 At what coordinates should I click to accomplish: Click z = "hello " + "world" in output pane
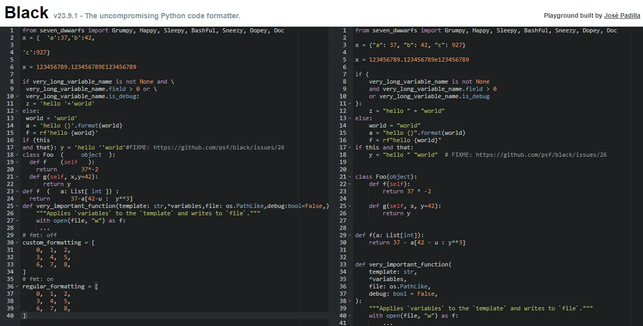click(x=406, y=111)
